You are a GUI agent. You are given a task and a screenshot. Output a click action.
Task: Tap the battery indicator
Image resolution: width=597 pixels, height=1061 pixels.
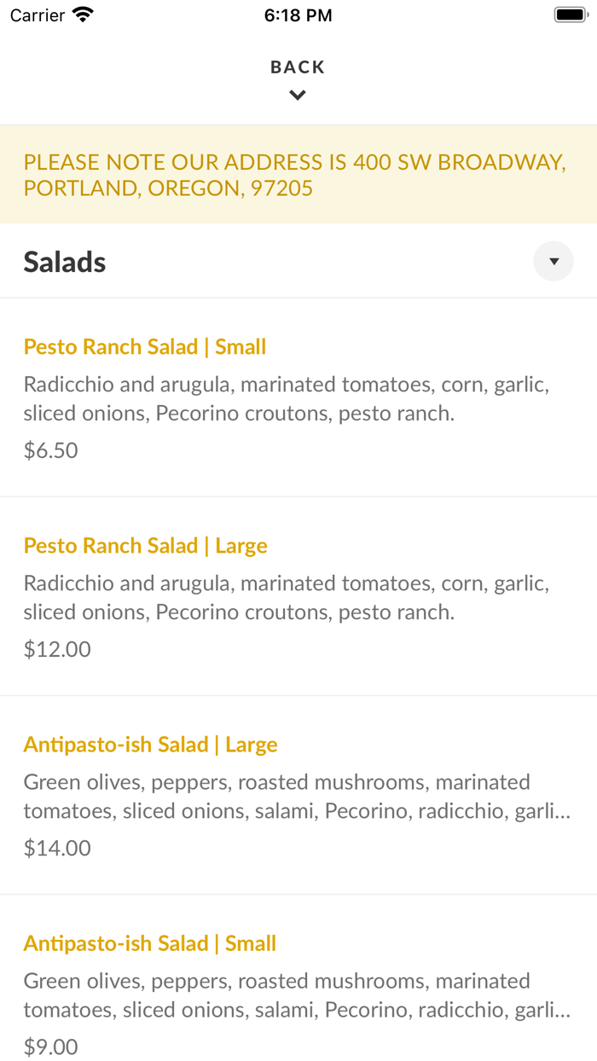571,13
